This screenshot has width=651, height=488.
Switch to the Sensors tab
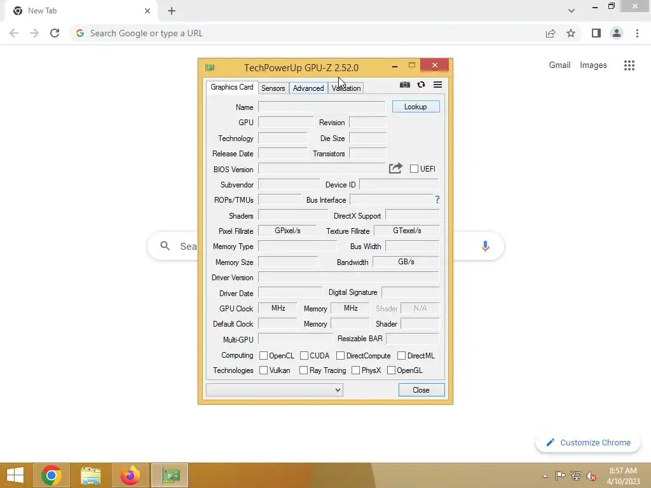pyautogui.click(x=273, y=88)
